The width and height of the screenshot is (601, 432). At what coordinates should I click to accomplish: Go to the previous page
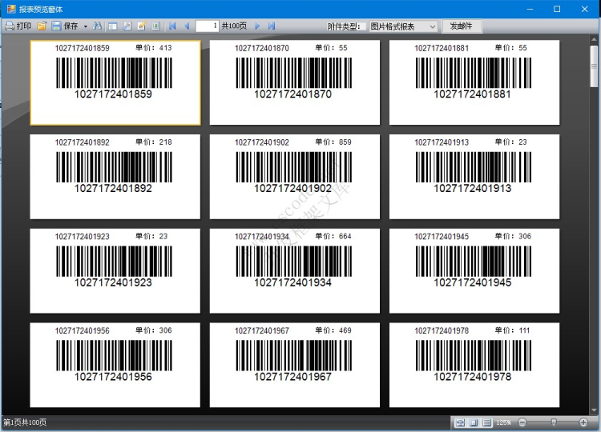click(x=187, y=26)
